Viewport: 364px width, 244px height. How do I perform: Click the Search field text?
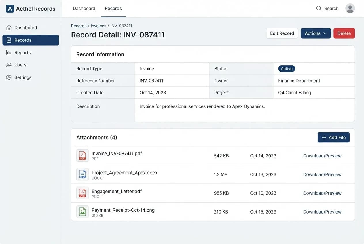(x=331, y=9)
